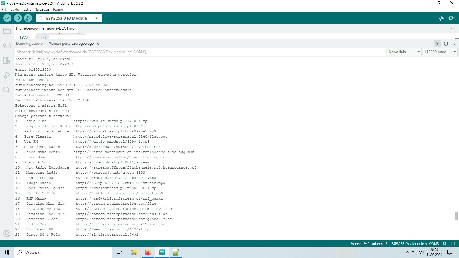The image size is (459, 258).
Task: Start debugging with the debug toolbar button
Action: (x=28, y=18)
